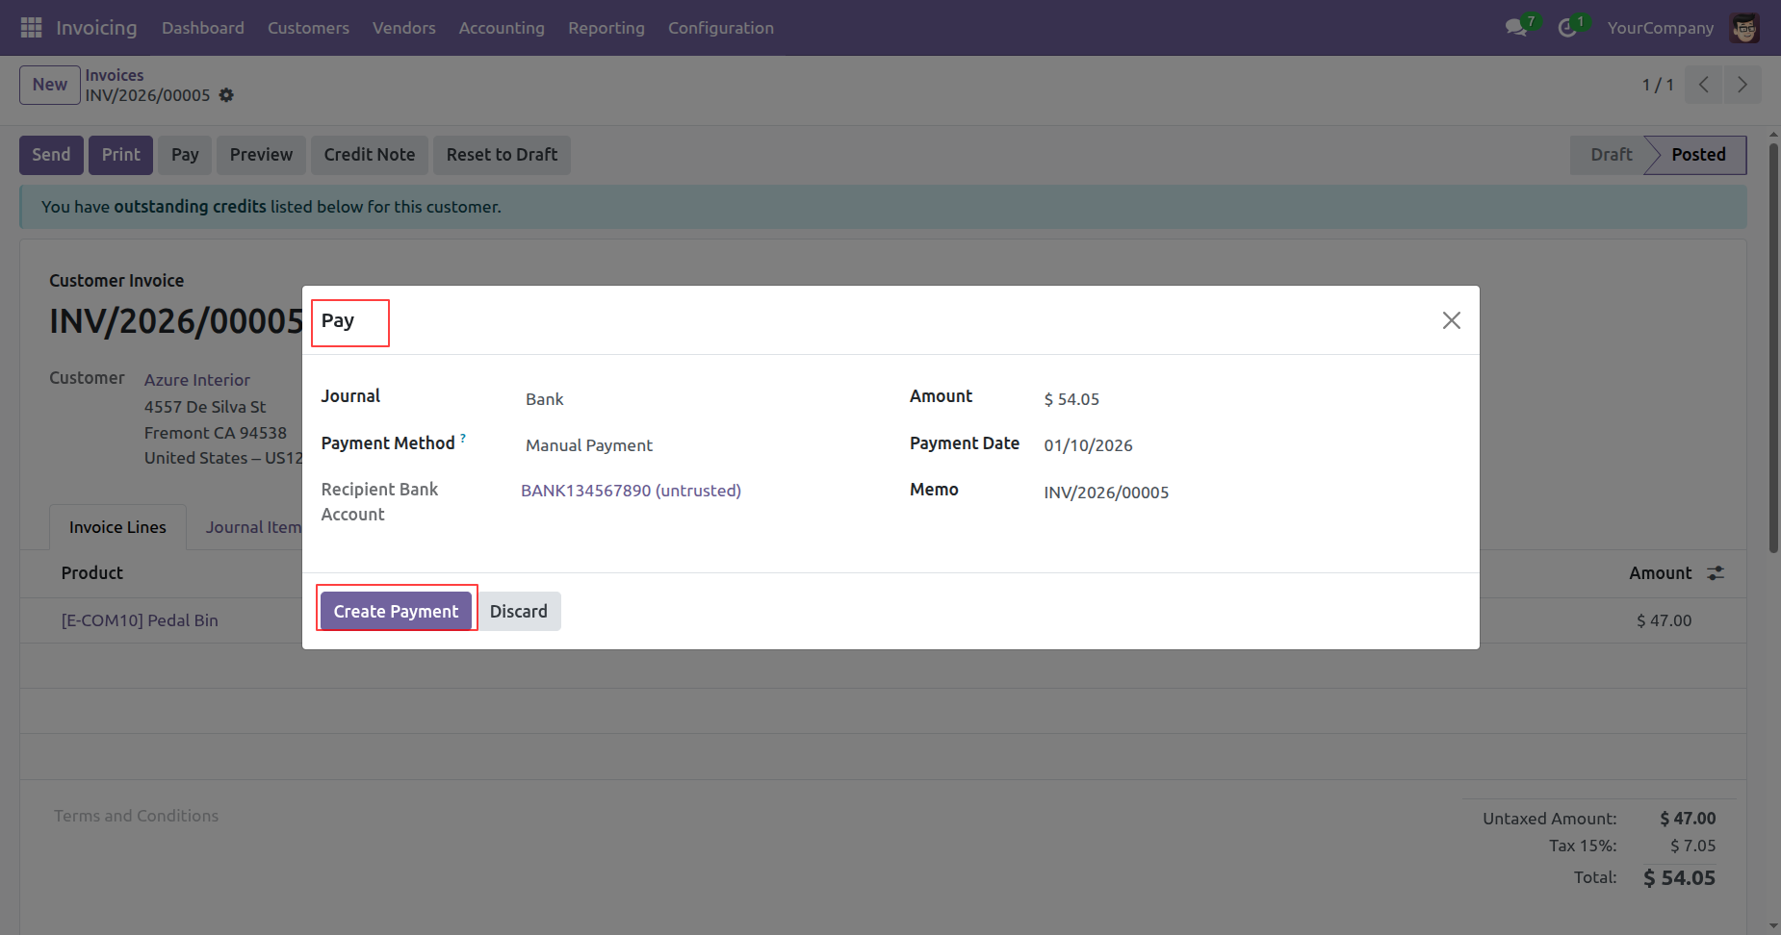Go to next record arrow
Screen dimensions: 1781x935
pyautogui.click(x=1742, y=85)
